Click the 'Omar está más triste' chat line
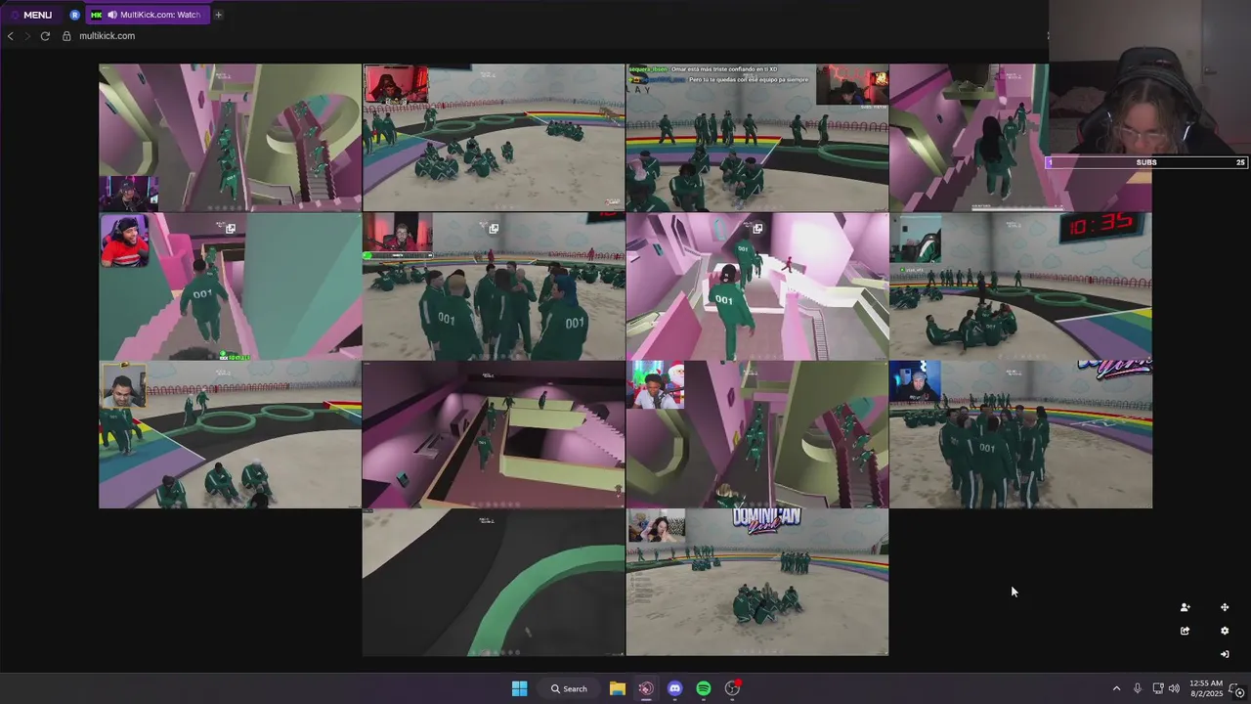This screenshot has width=1251, height=704. tap(702, 69)
